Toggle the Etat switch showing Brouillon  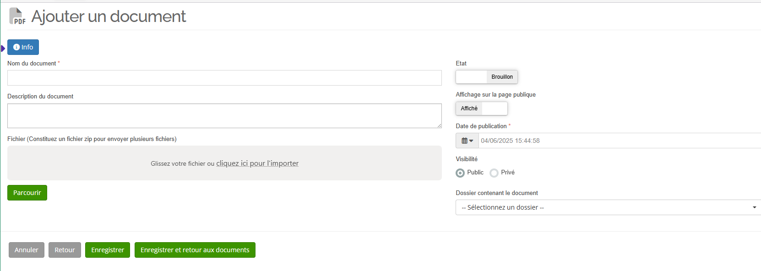tap(487, 77)
